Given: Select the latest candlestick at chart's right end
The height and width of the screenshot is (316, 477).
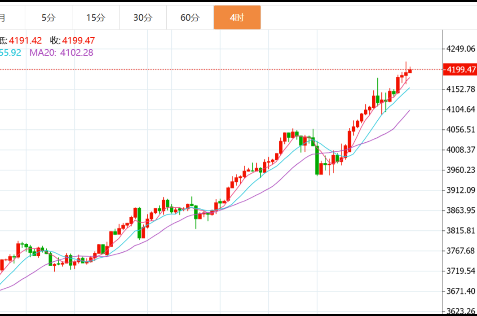Looking at the screenshot, I should [x=410, y=70].
